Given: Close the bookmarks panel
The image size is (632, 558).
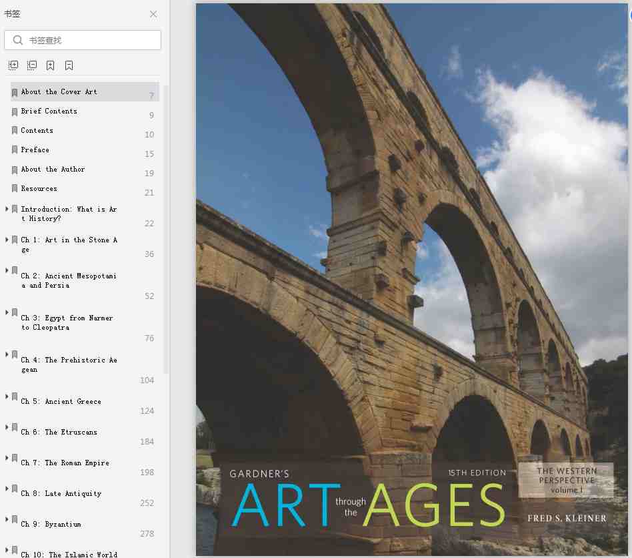Looking at the screenshot, I should click(x=153, y=14).
